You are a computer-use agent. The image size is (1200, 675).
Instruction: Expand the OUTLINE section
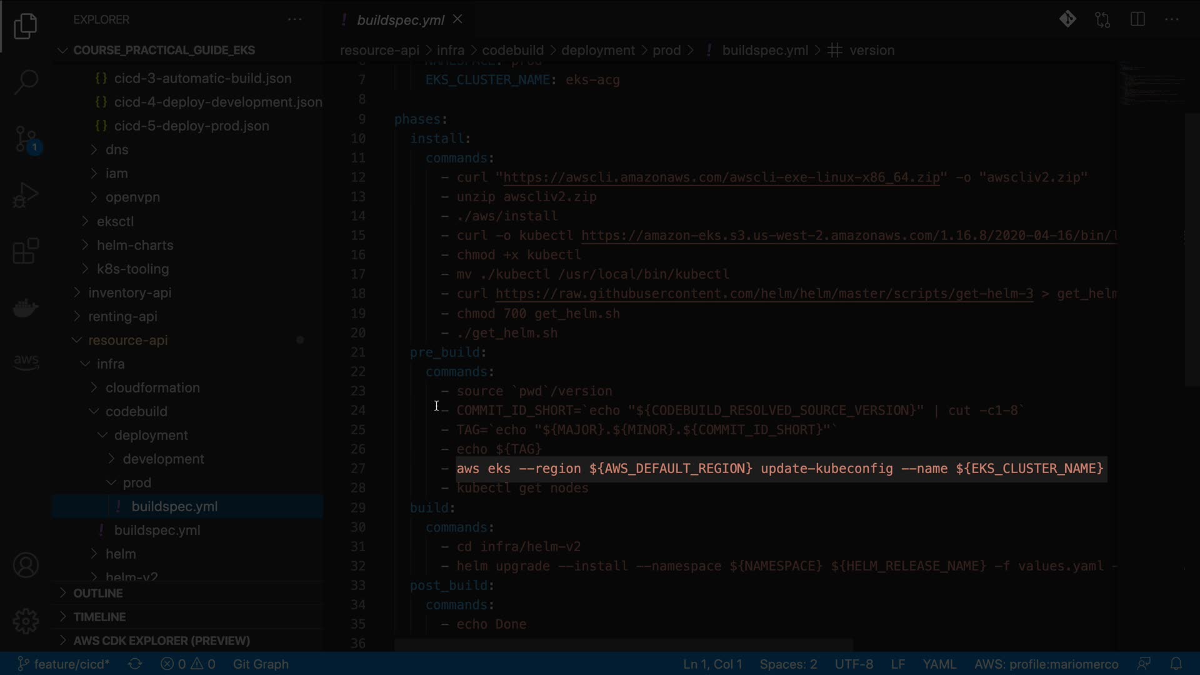point(98,593)
